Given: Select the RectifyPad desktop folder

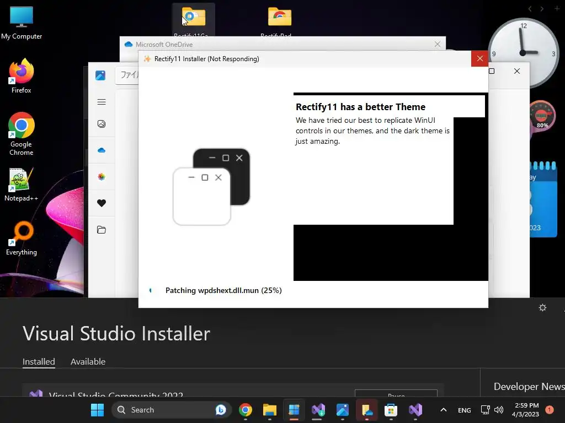Looking at the screenshot, I should 280,20.
